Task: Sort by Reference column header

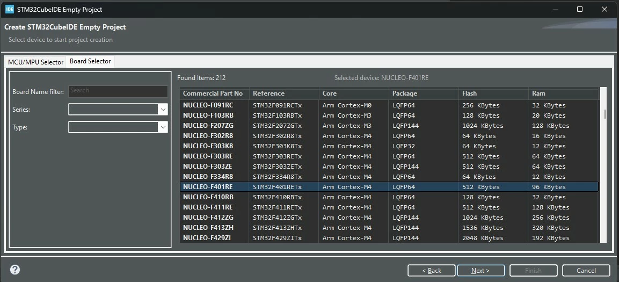Action: 284,93
